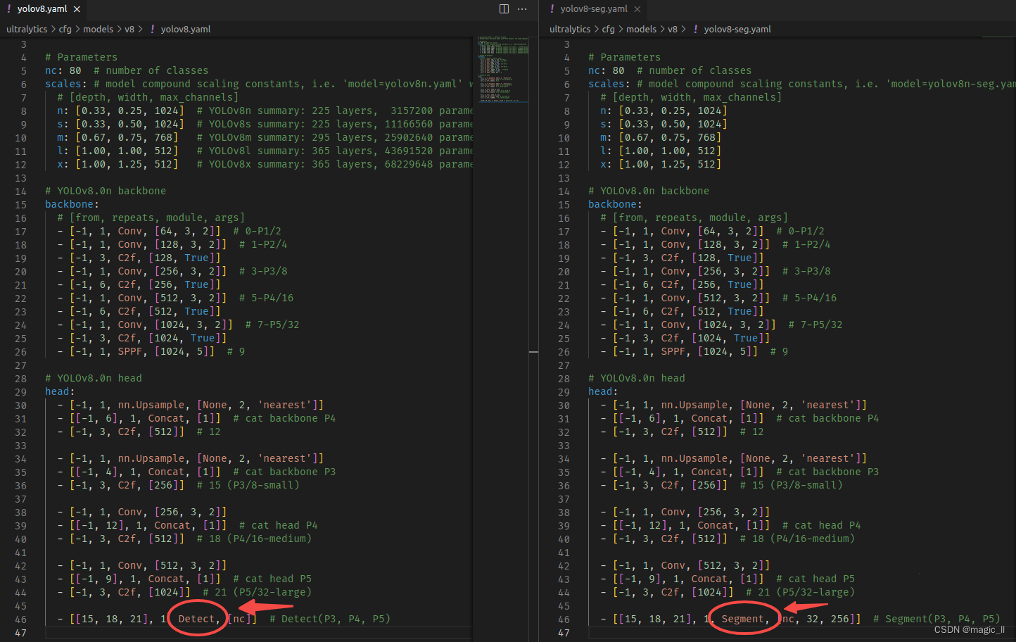This screenshot has height=642, width=1016.
Task: Click 'scales:' key in yolov8-seg.yaml editor
Action: tap(609, 84)
